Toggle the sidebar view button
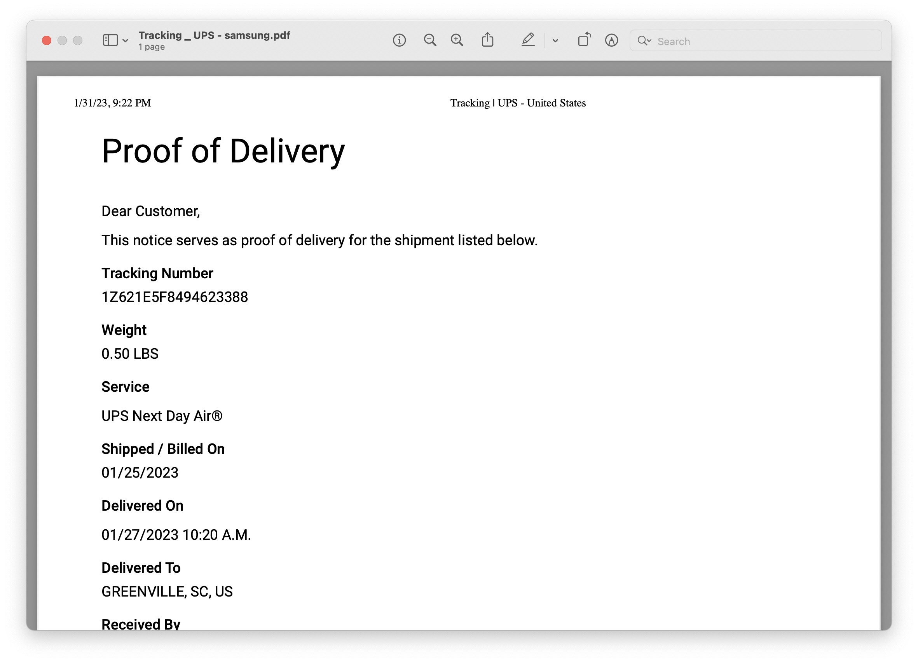 point(110,40)
